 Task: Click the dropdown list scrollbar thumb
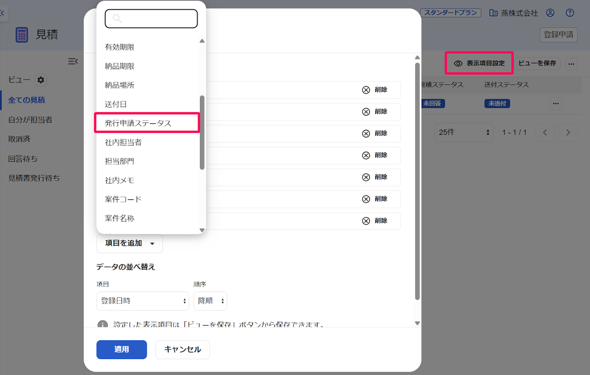pyautogui.click(x=202, y=133)
